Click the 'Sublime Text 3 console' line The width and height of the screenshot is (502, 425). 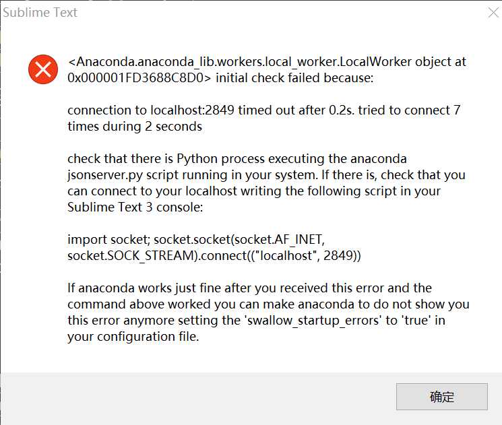pyautogui.click(x=135, y=207)
